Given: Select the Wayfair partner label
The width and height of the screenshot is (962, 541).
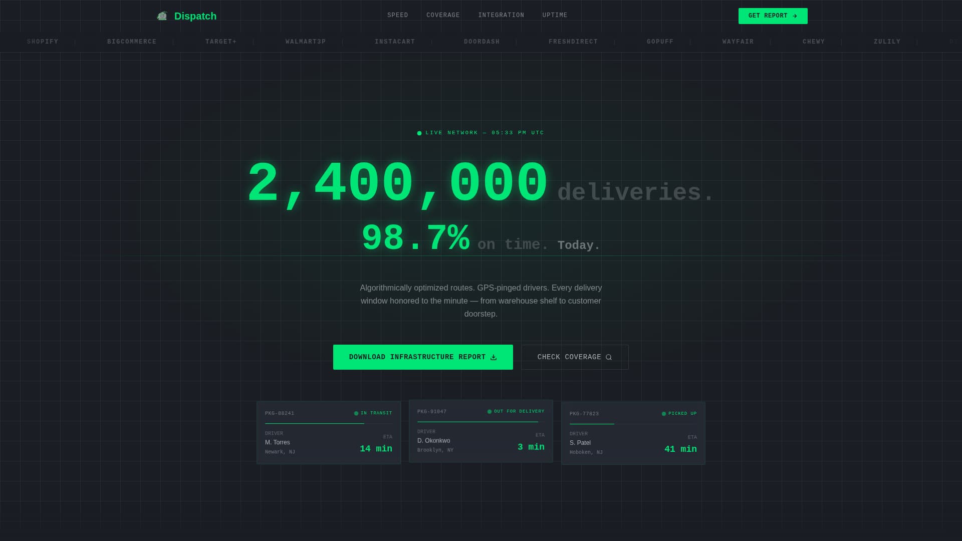Looking at the screenshot, I should point(738,42).
